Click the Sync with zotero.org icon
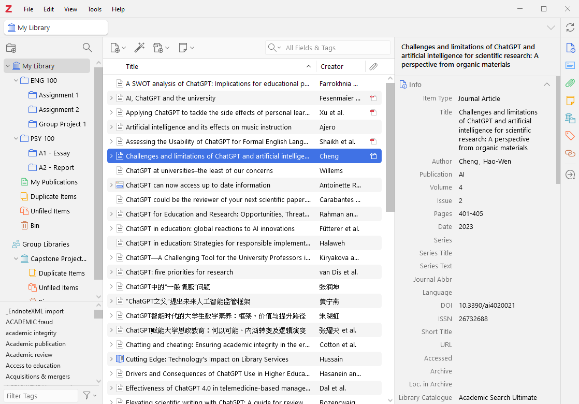 (570, 27)
